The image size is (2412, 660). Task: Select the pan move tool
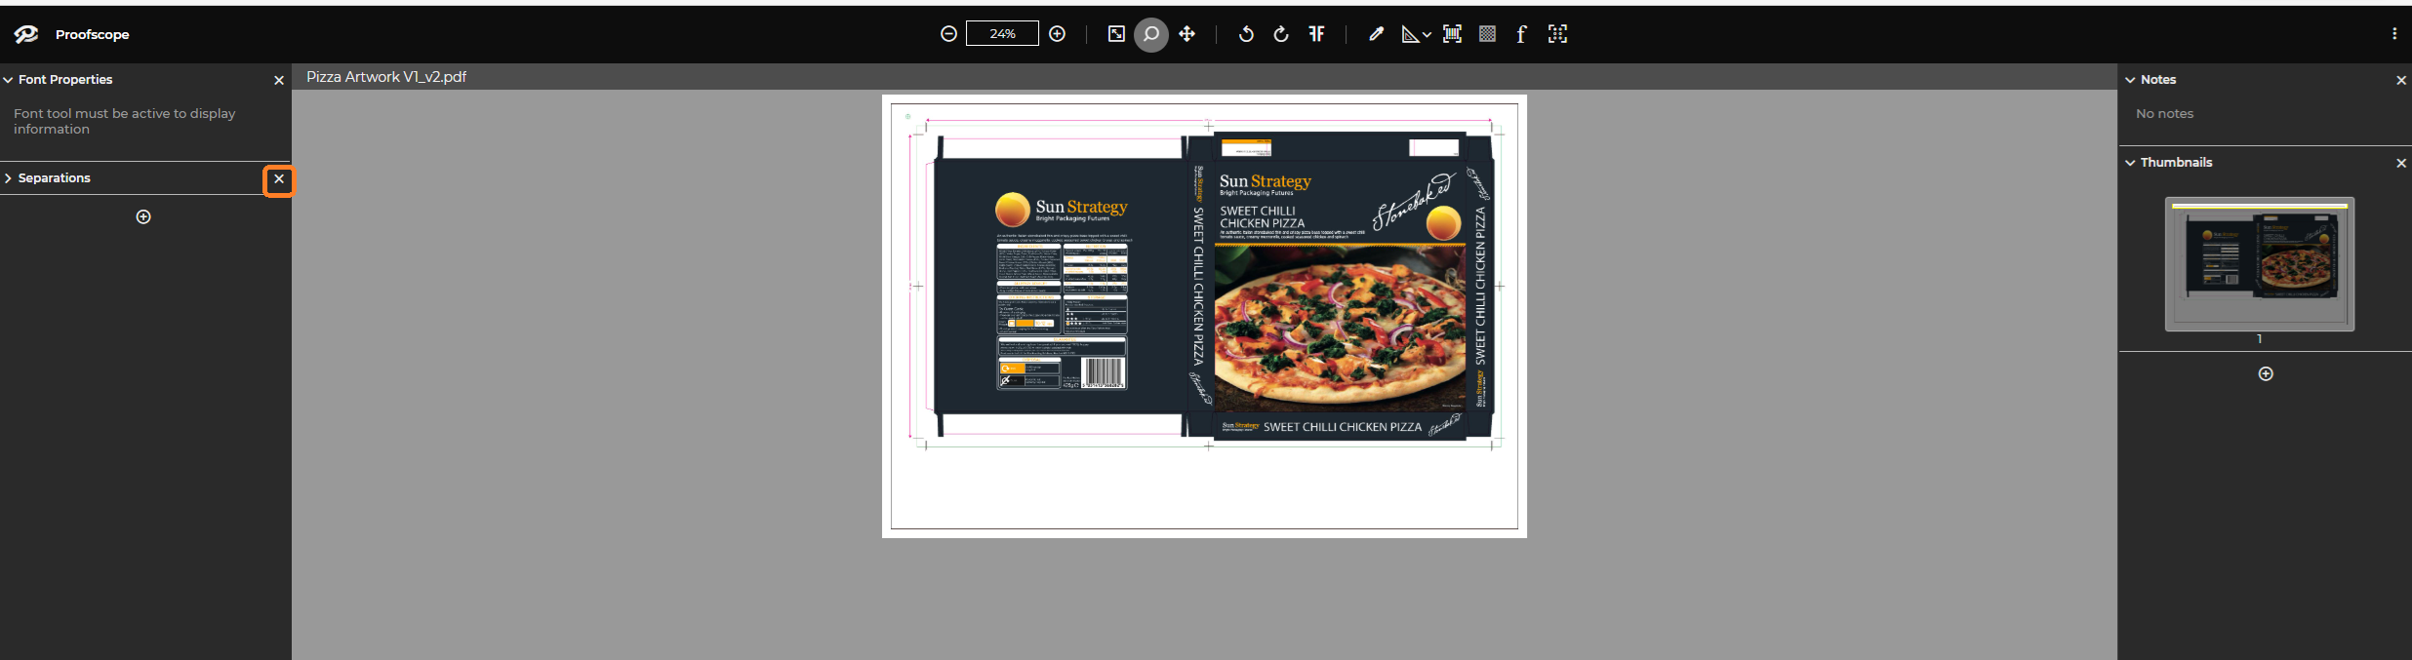pyautogui.click(x=1186, y=34)
